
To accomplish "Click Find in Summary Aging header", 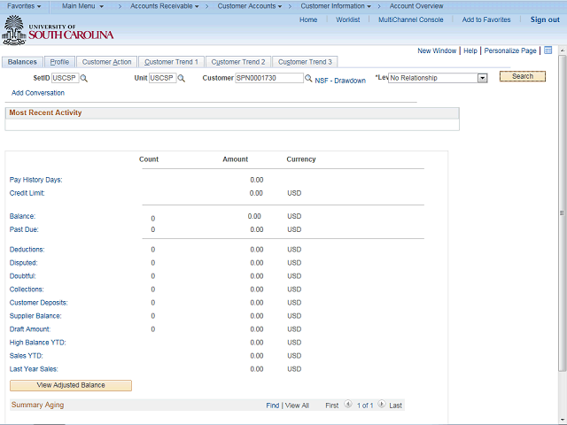I will click(x=273, y=406).
